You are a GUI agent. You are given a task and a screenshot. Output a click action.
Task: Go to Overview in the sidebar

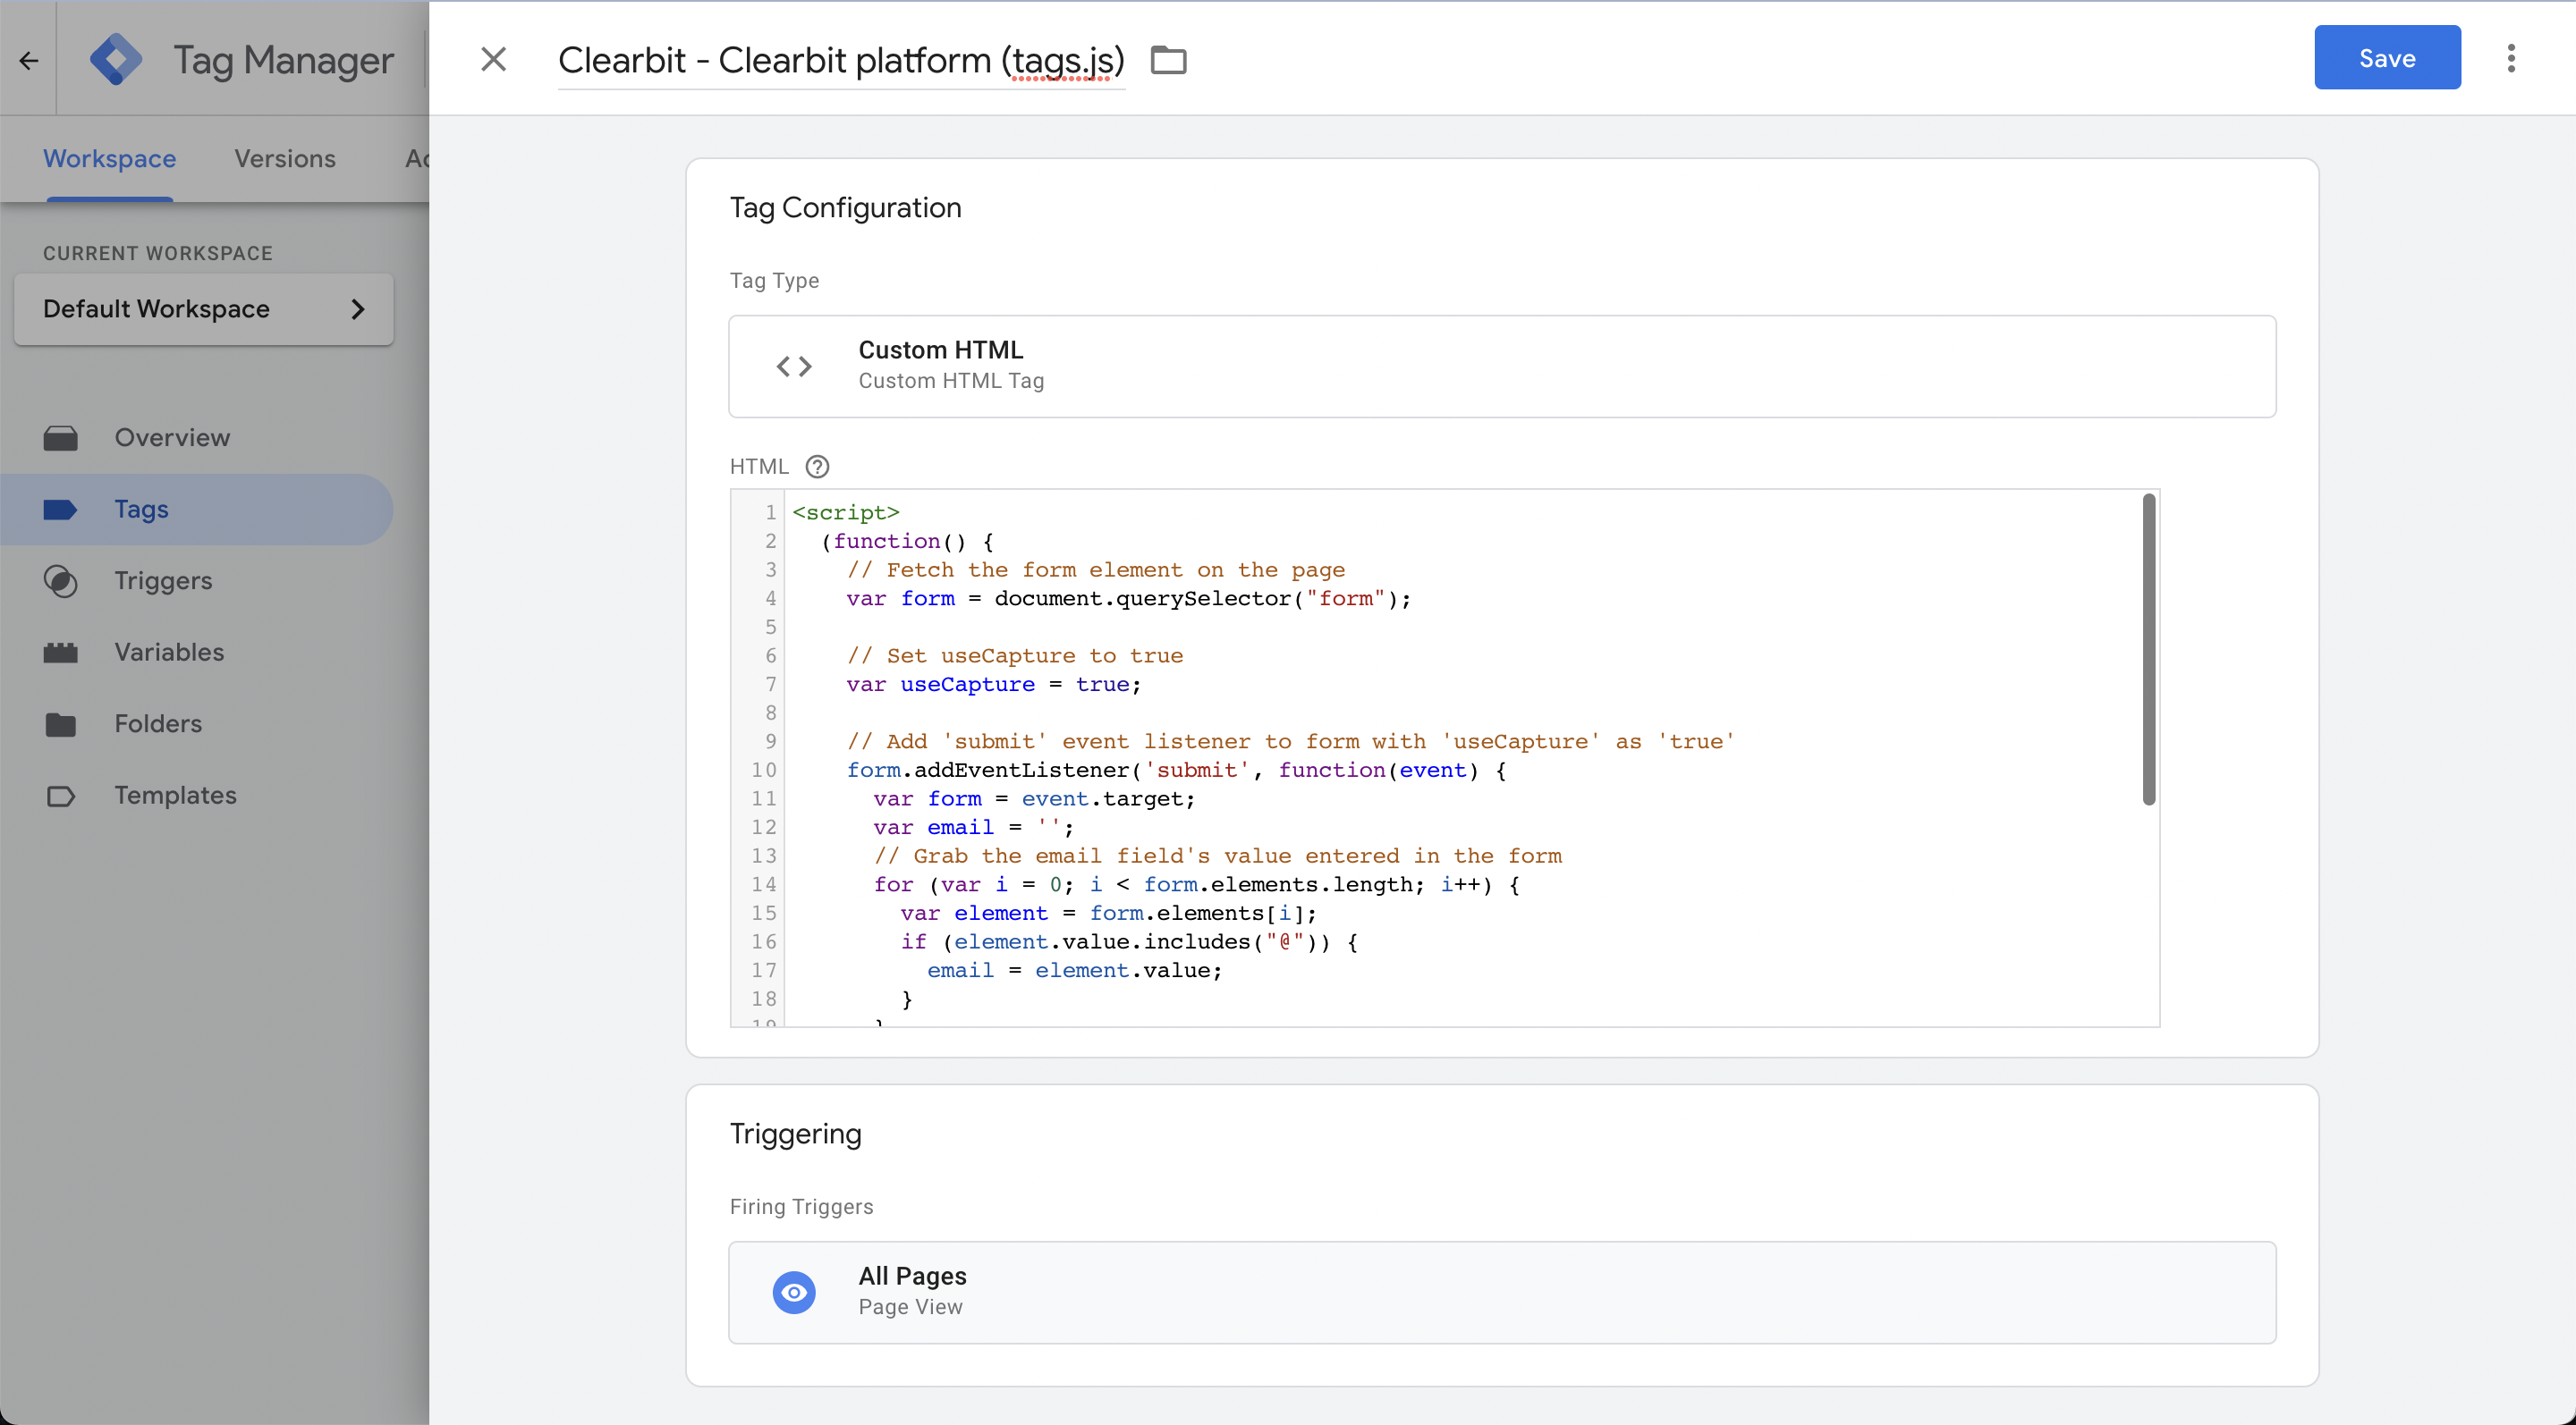172,438
